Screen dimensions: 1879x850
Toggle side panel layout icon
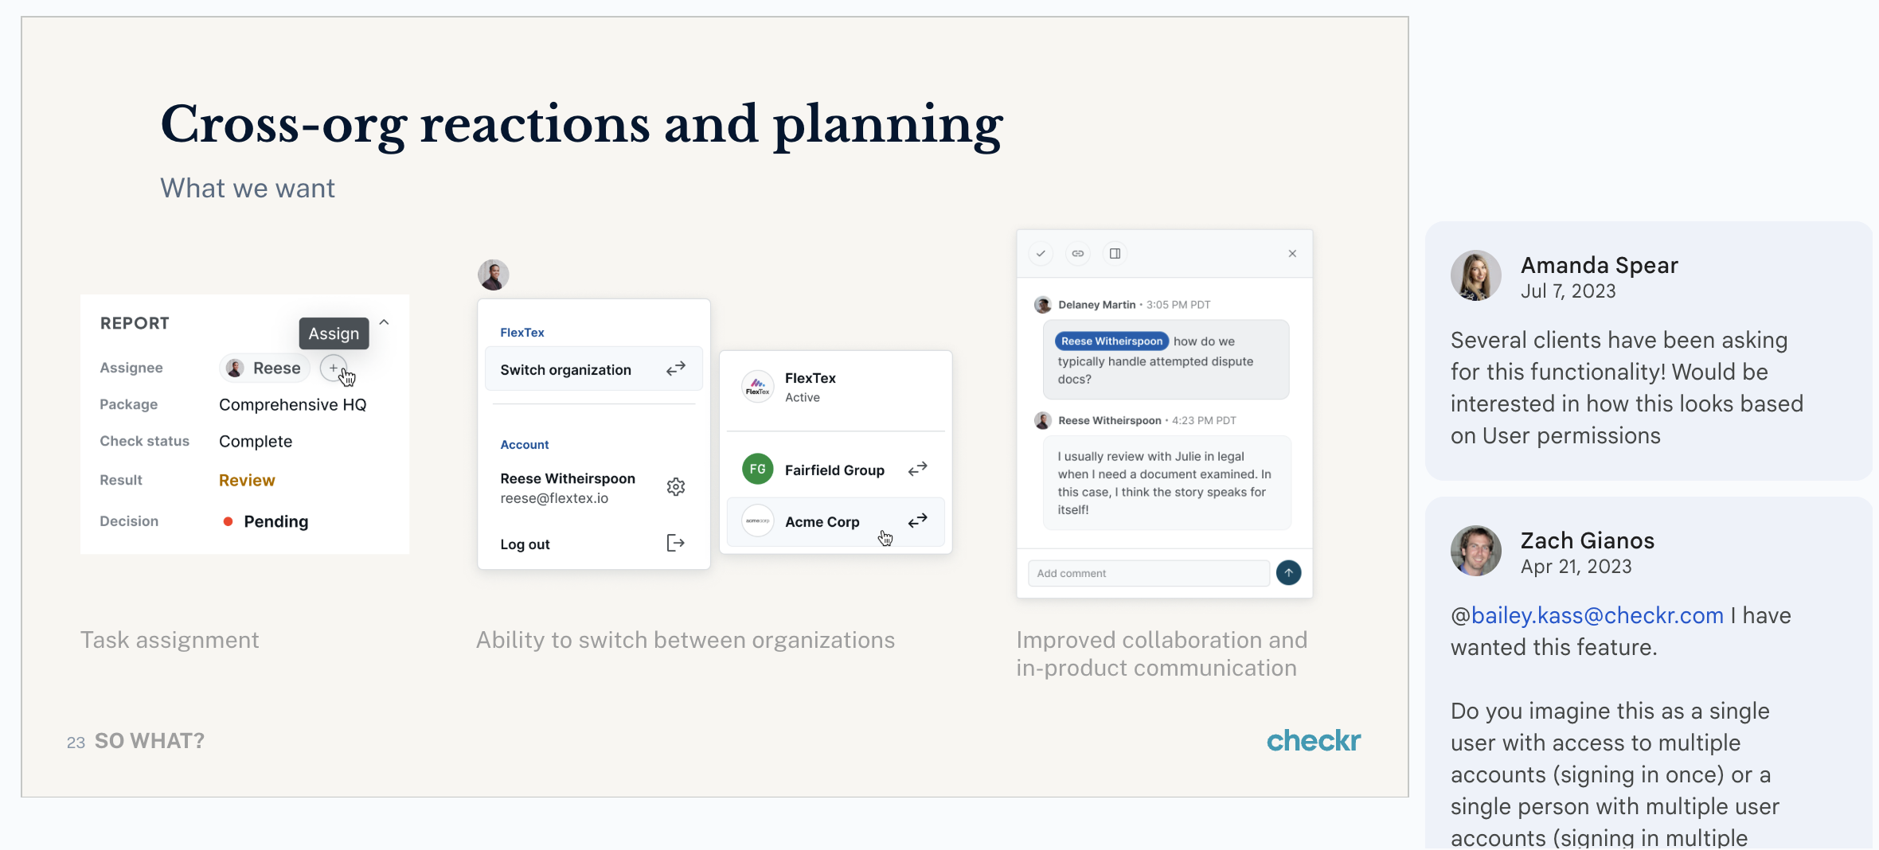click(1115, 254)
